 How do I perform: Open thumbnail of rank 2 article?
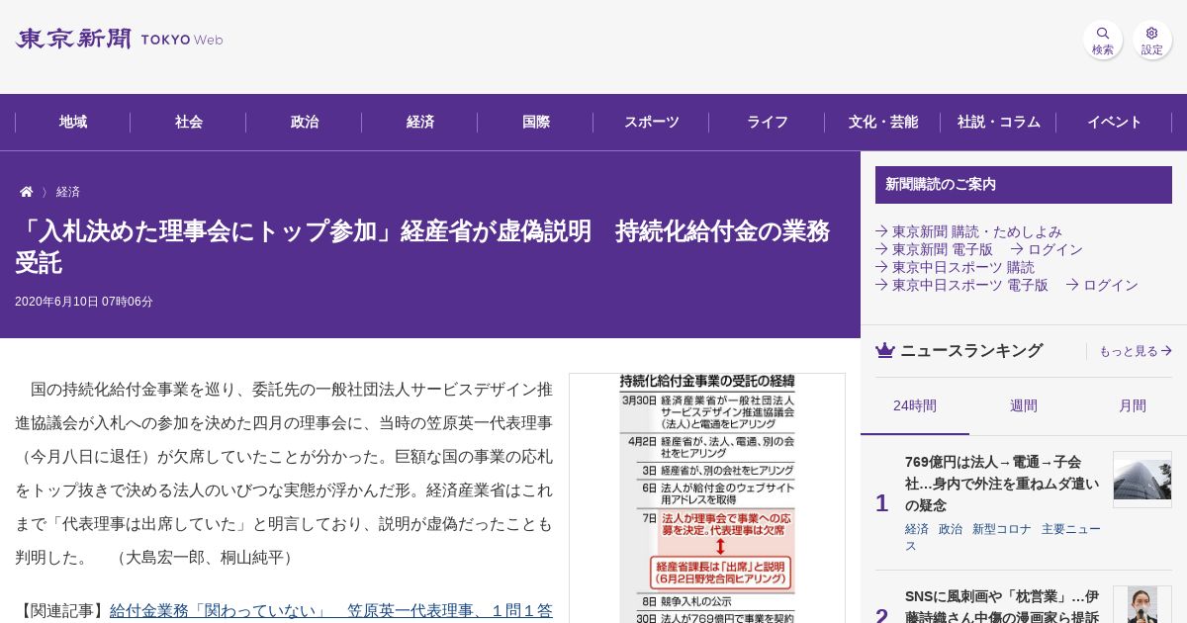click(x=1142, y=604)
